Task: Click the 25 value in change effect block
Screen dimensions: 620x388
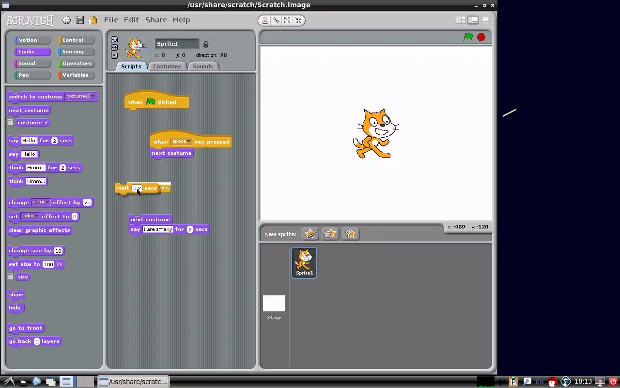Action: 87,203
